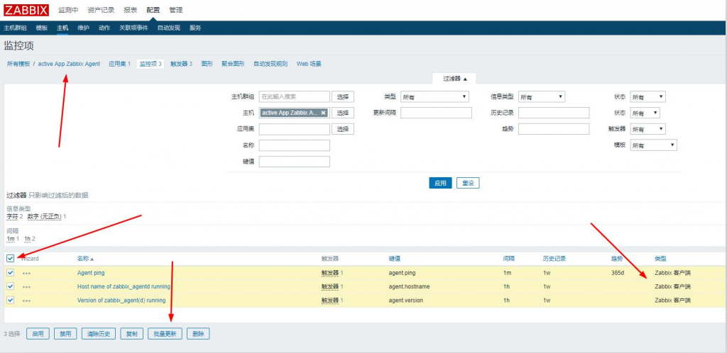727x353 pixels.
Task: Open the Agent ping item link
Action: pyautogui.click(x=91, y=273)
